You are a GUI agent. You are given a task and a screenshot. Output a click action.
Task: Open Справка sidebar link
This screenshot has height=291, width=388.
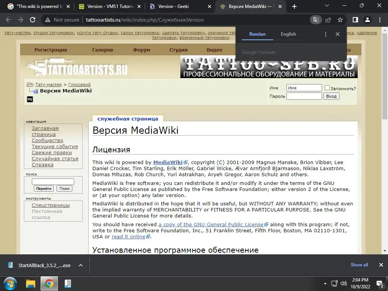pos(42,164)
